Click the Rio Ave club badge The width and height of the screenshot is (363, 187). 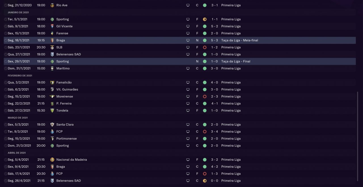tap(52, 5)
